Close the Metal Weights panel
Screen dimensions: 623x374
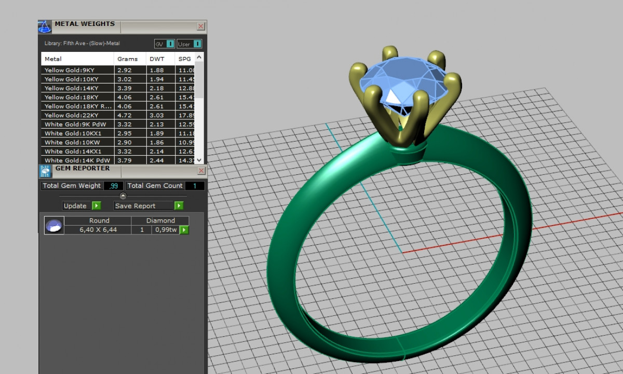tap(201, 26)
